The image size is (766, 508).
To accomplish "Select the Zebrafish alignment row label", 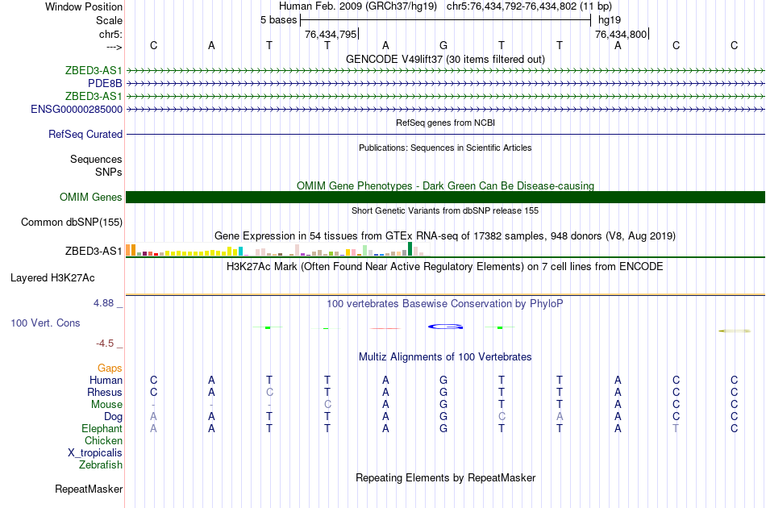I will coord(101,465).
